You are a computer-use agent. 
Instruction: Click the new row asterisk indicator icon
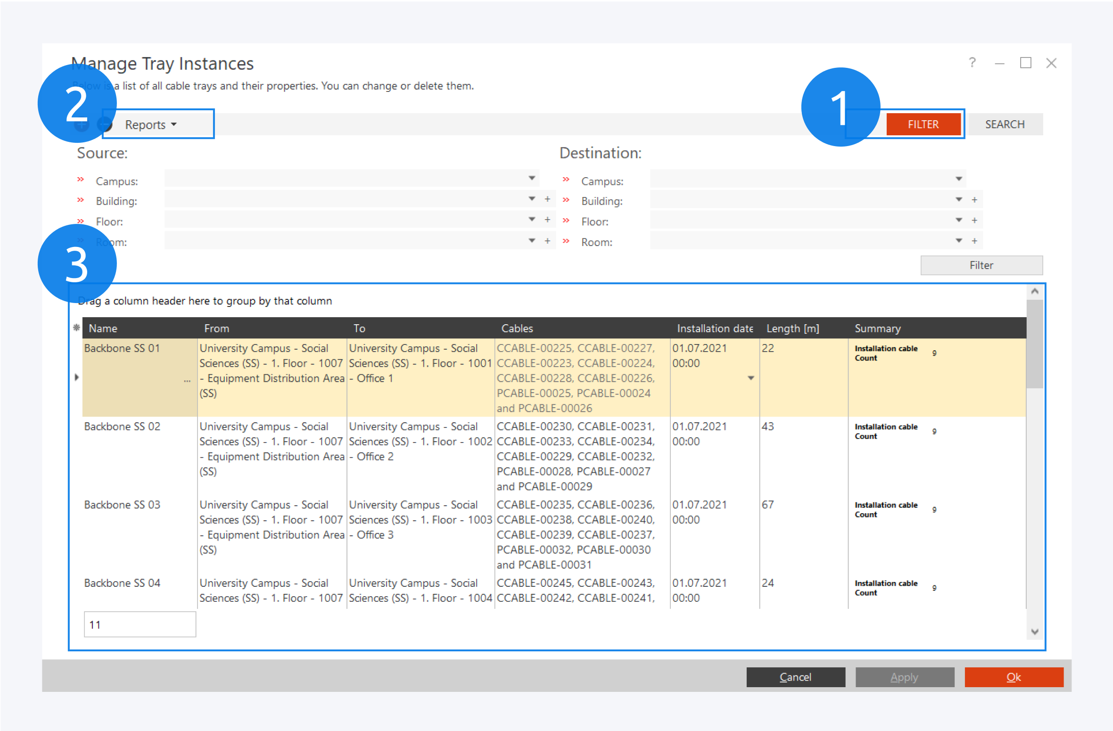[x=76, y=328]
